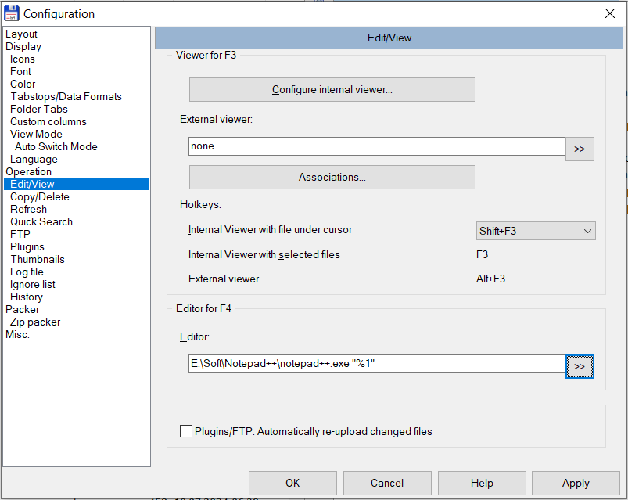Viewport: 628px width, 500px height.
Task: Open the Quick Search settings page
Action: pos(41,222)
